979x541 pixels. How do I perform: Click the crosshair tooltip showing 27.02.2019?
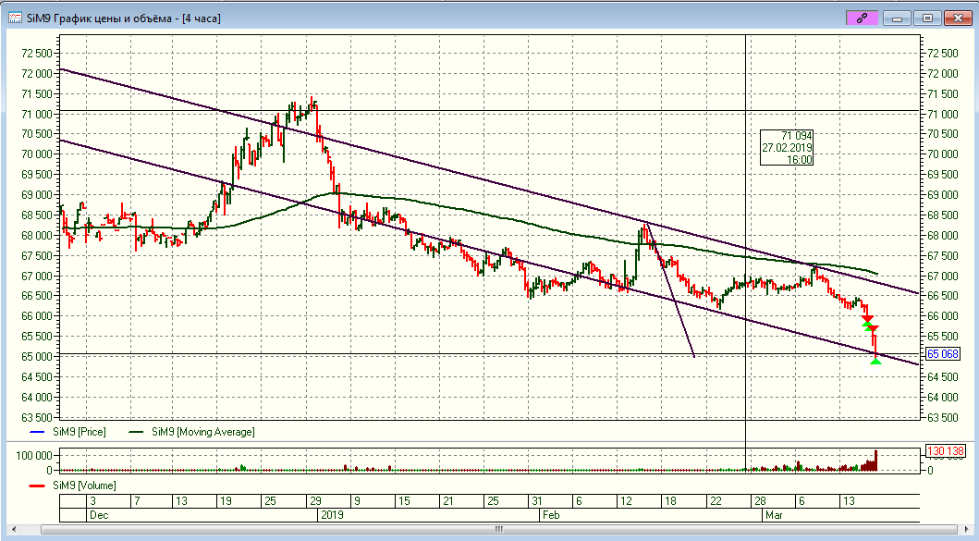tap(787, 148)
